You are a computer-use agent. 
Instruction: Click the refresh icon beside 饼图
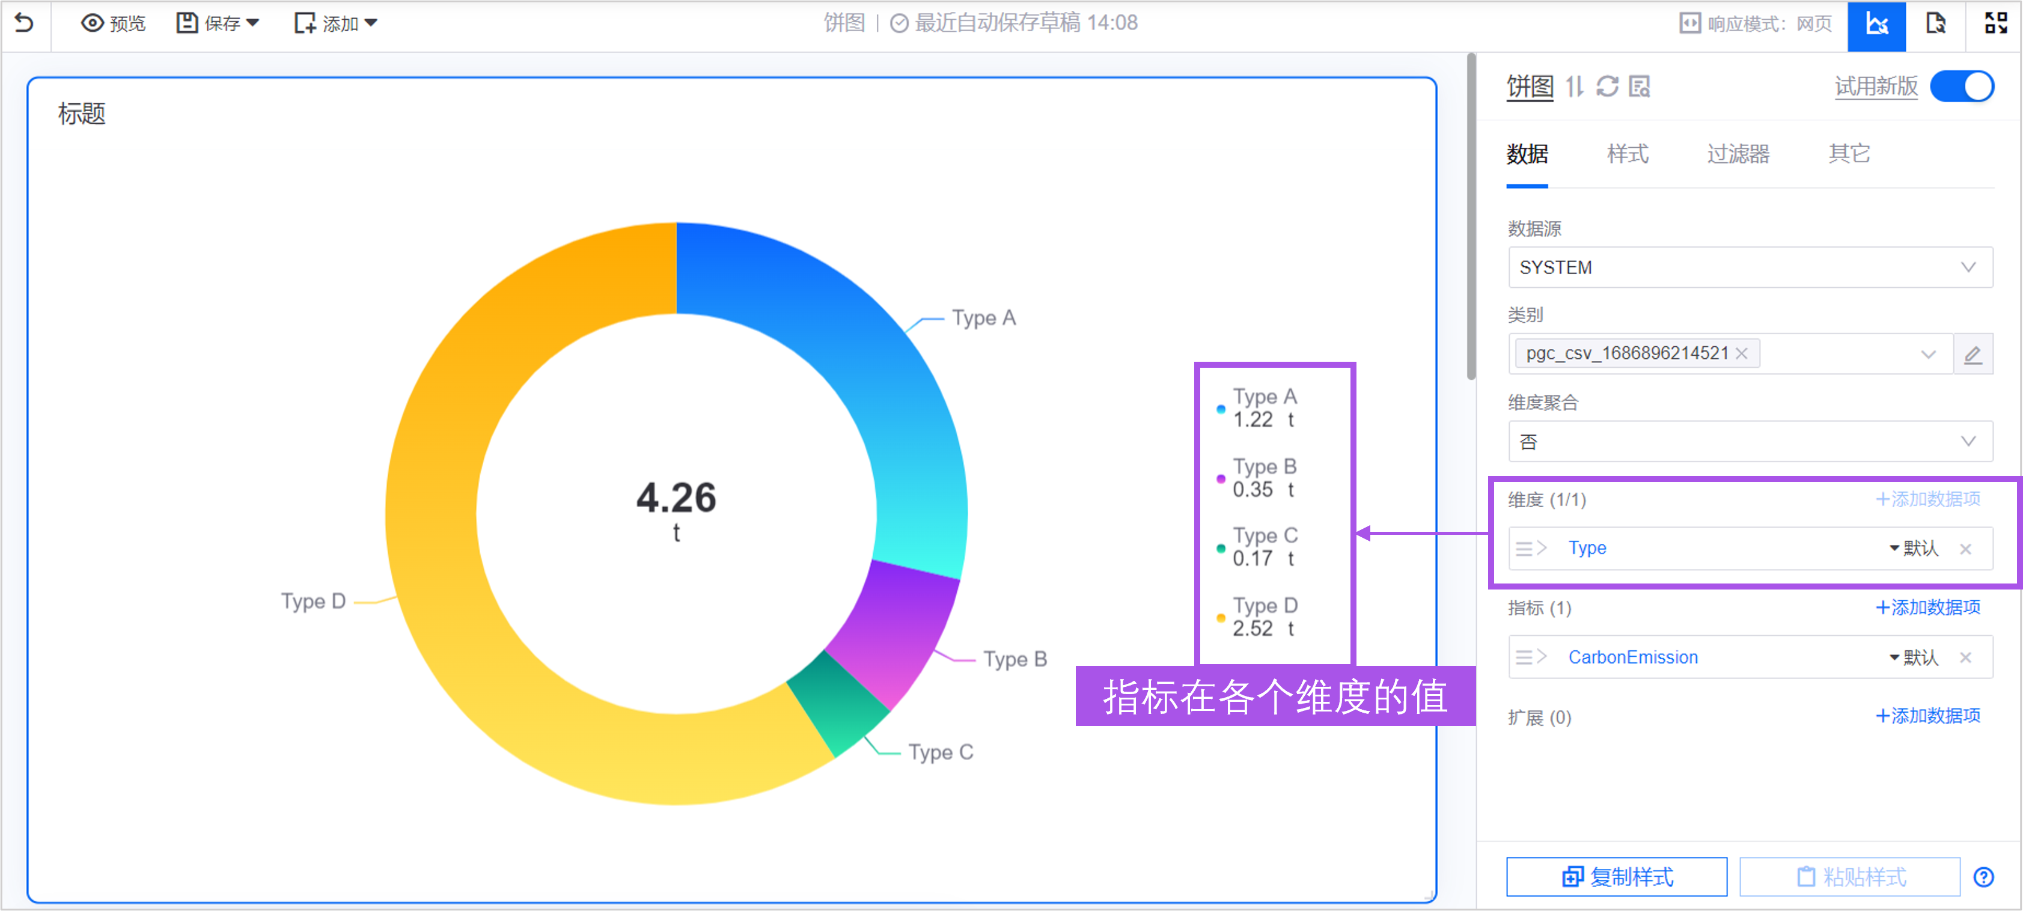[x=1606, y=87]
